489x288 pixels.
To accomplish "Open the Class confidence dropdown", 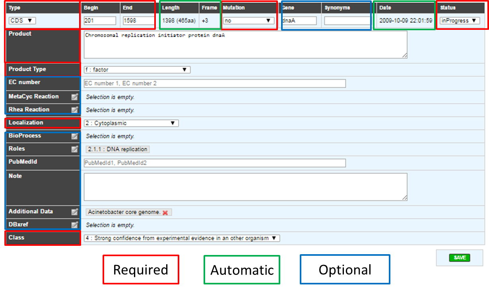I will 182,238.
